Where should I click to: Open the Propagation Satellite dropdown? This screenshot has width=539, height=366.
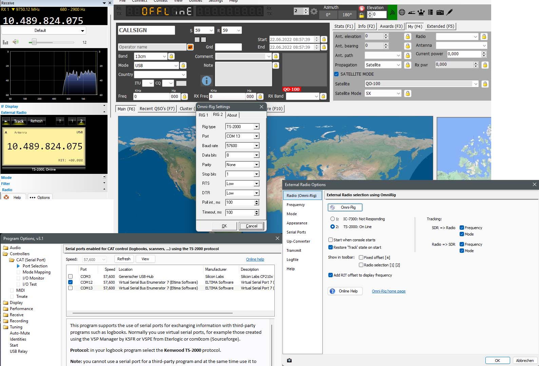[x=399, y=65]
